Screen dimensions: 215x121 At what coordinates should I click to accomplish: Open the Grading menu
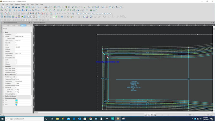click(x=17, y=4)
